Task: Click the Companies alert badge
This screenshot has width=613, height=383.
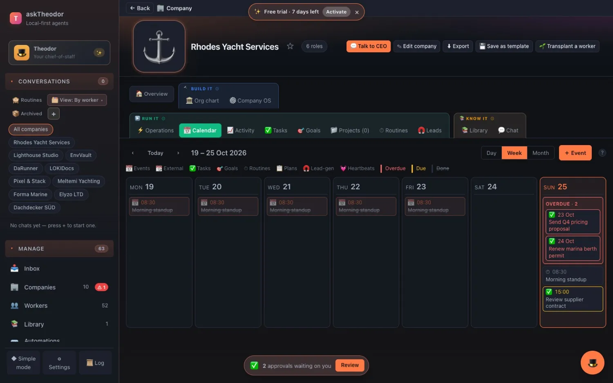Action: click(101, 287)
